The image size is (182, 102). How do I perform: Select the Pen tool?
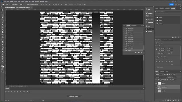(3, 47)
